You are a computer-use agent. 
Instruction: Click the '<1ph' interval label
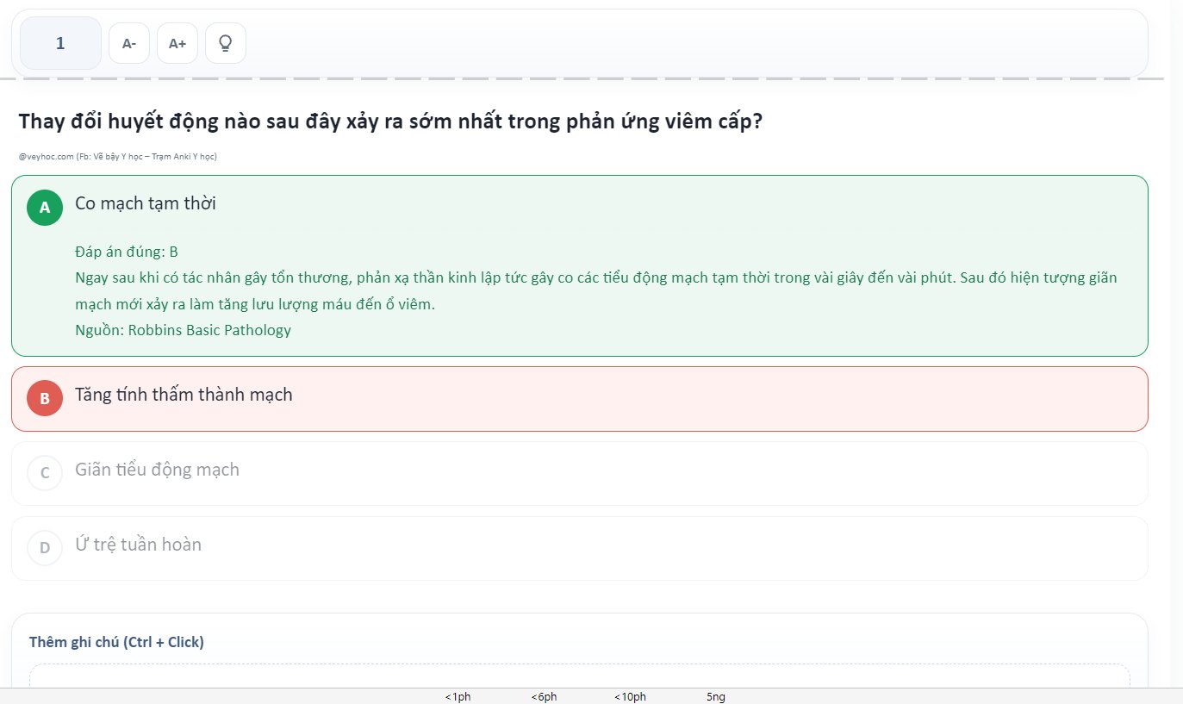(458, 697)
